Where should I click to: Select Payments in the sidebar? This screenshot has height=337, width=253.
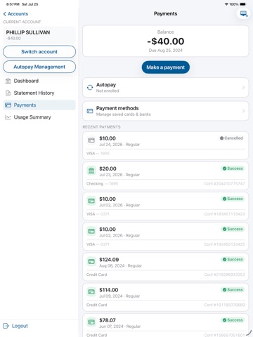(x=39, y=105)
